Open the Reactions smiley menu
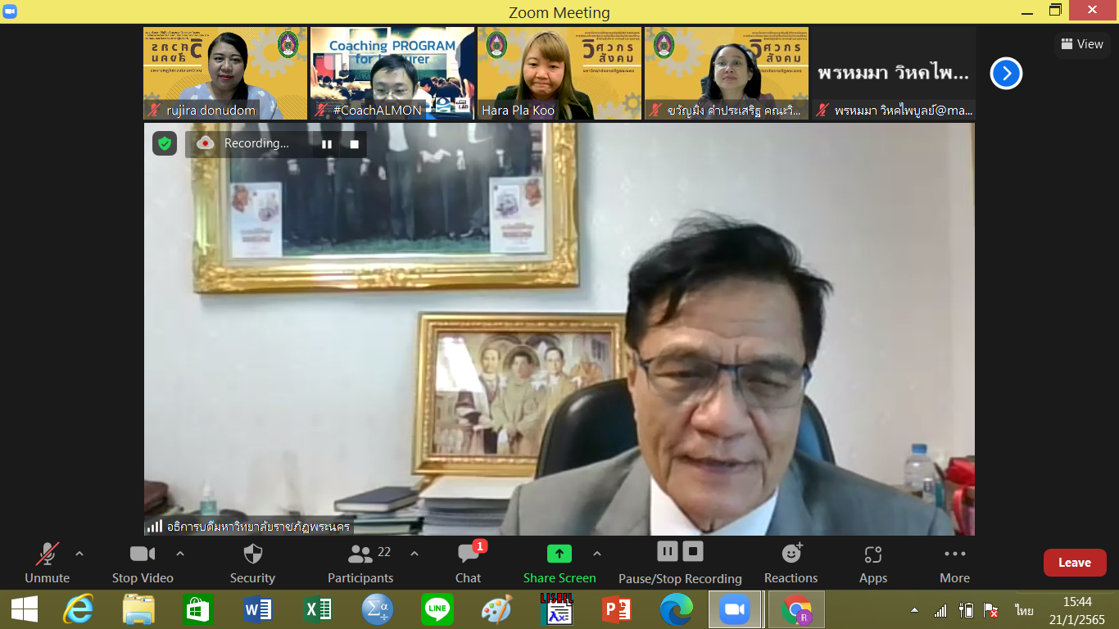The height and width of the screenshot is (629, 1119). [791, 563]
